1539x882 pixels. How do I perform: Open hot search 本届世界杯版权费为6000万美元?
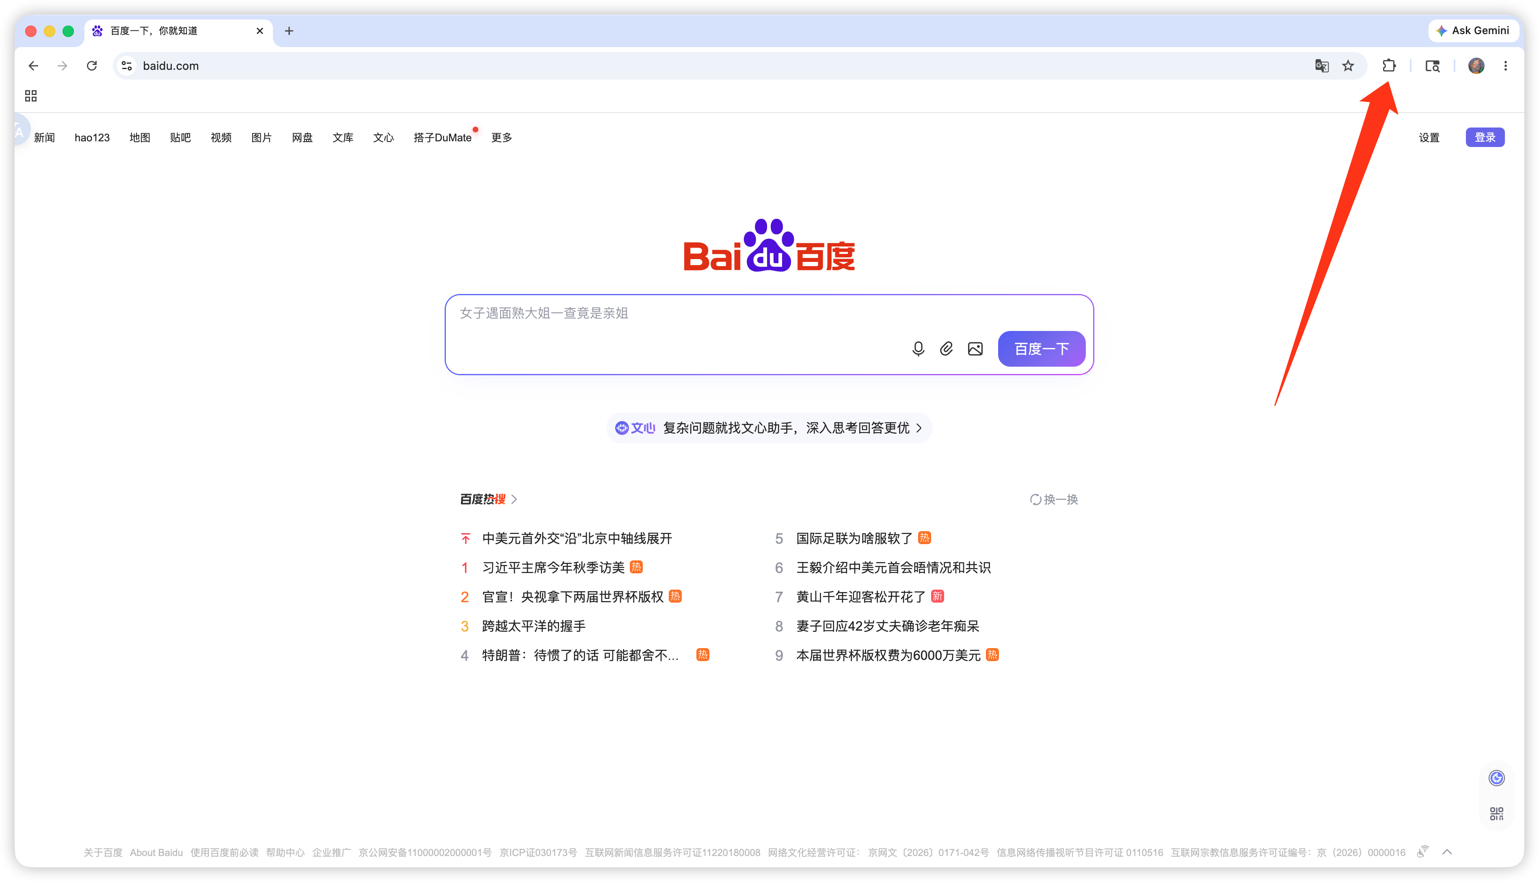pos(888,655)
